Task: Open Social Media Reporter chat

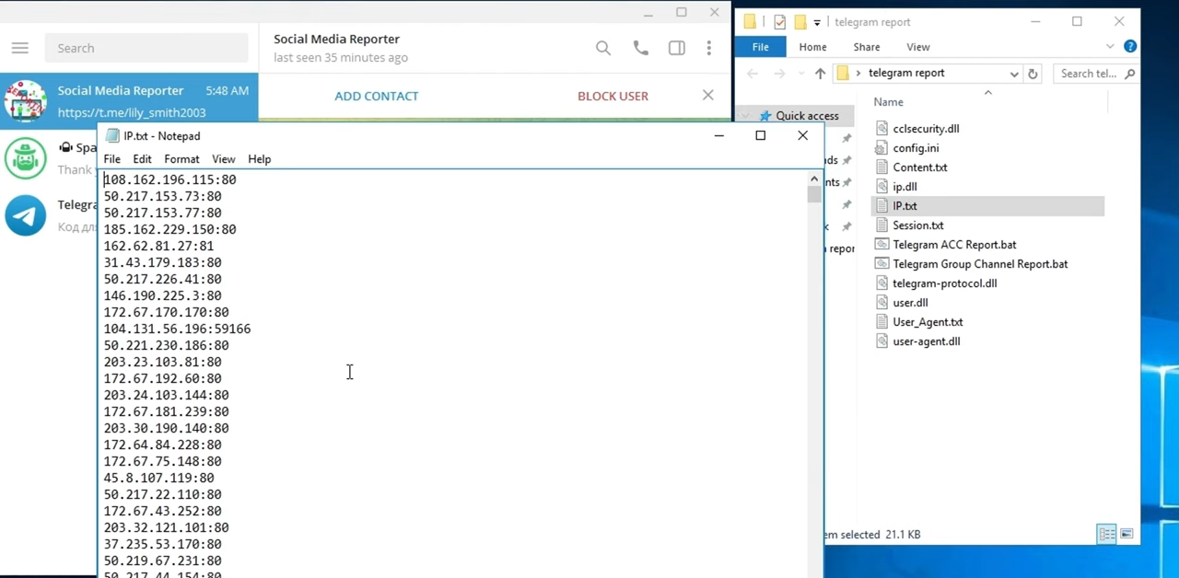Action: pyautogui.click(x=129, y=101)
